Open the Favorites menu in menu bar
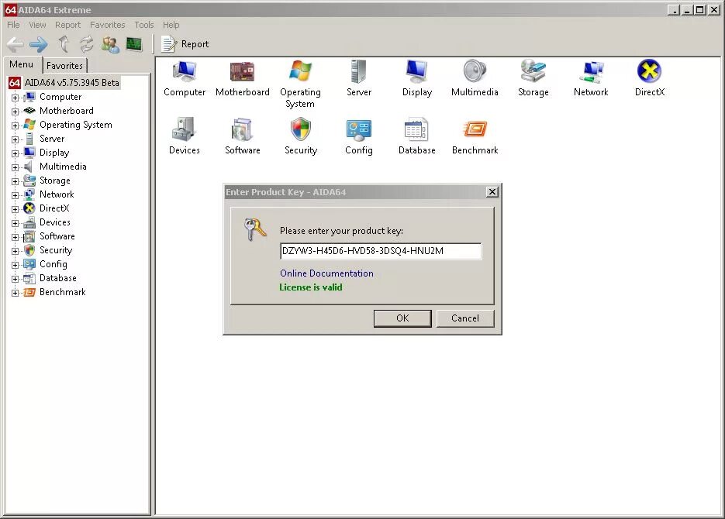The width and height of the screenshot is (725, 519). click(x=107, y=25)
